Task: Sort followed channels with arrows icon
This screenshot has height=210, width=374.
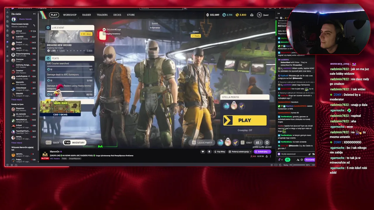Action: [34, 25]
